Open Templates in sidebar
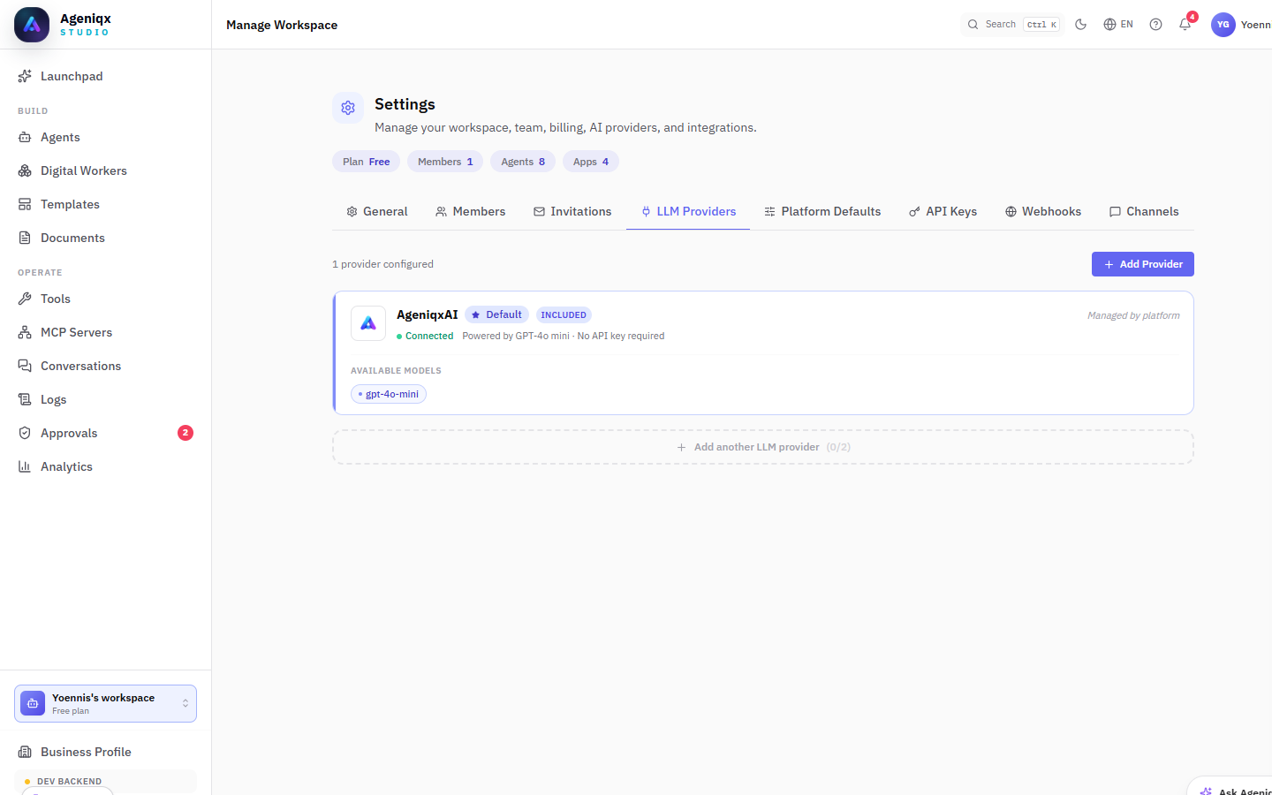The image size is (1272, 795). tap(105, 204)
